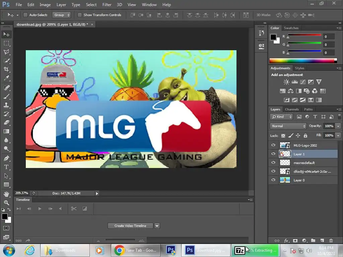Toggle lock all for layer
Viewport: 343px width, 257px height.
[305, 136]
